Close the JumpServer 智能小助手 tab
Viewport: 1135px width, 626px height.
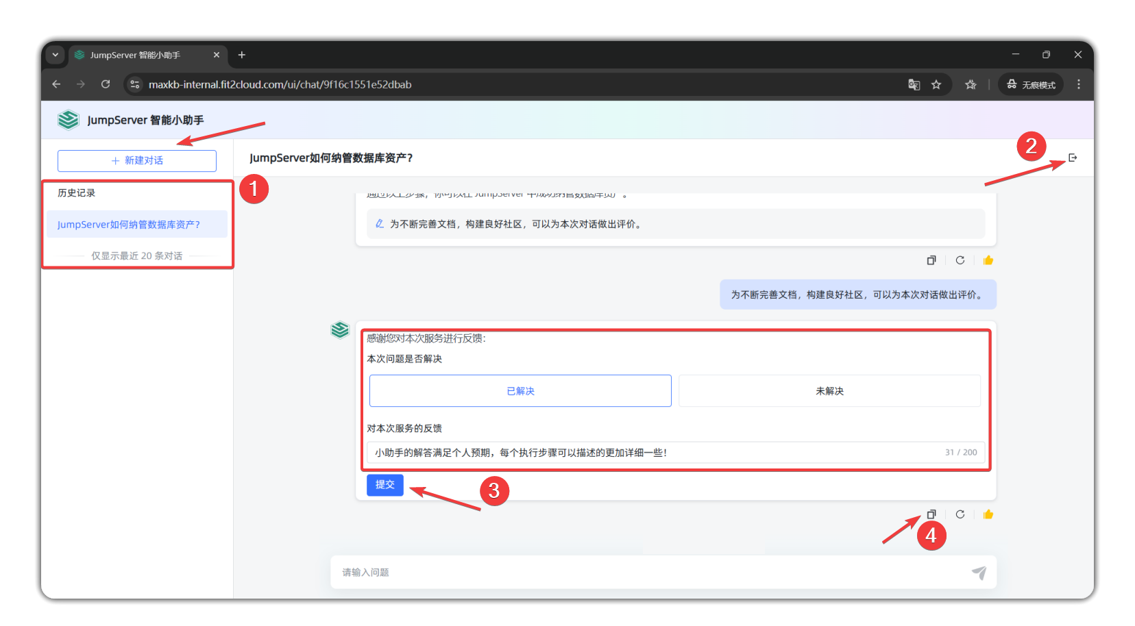pos(217,55)
